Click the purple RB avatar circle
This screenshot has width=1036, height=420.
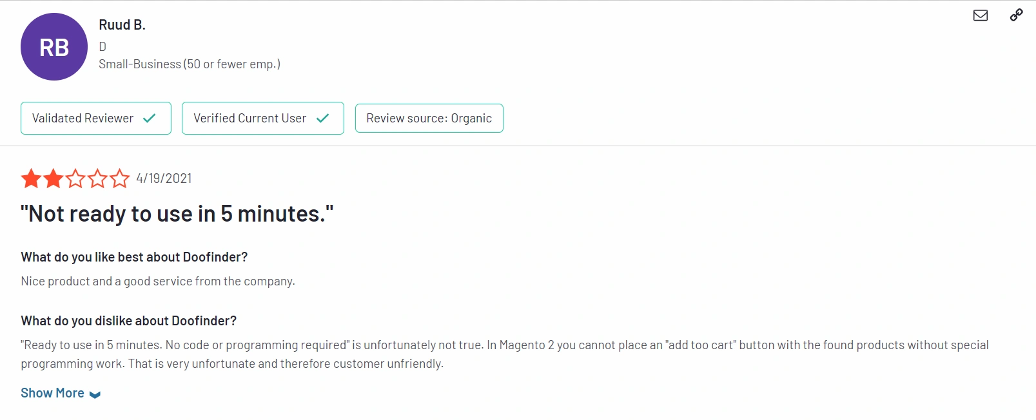point(54,46)
